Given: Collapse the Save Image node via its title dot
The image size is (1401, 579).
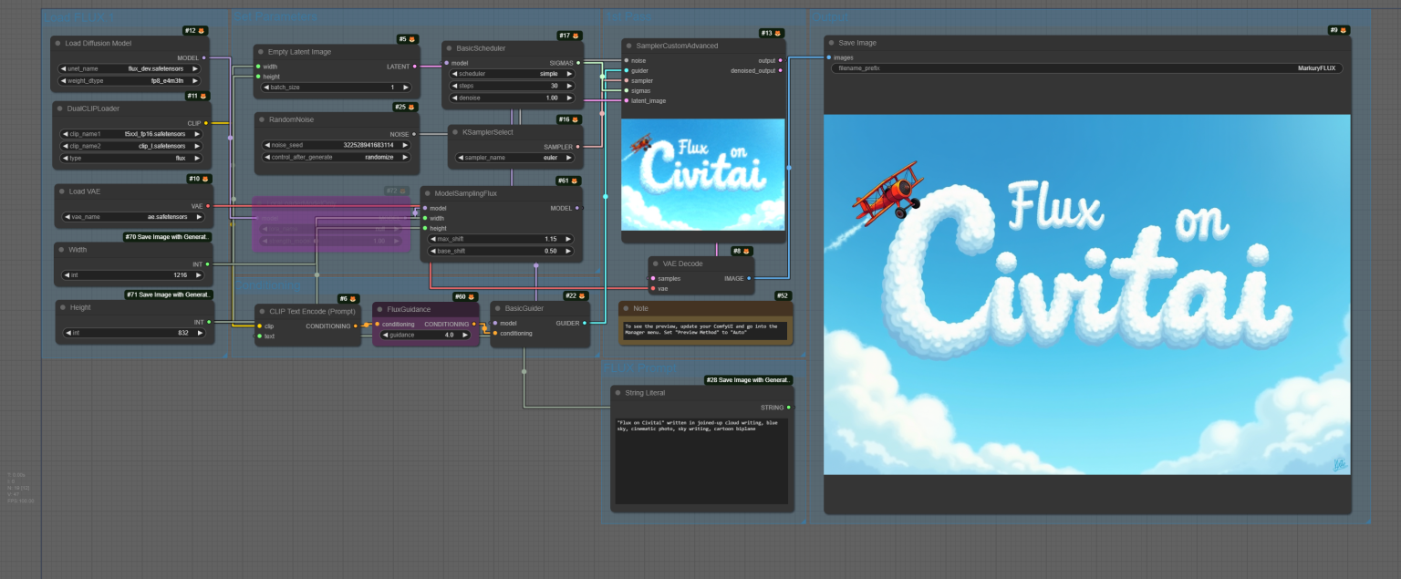Looking at the screenshot, I should coord(829,43).
